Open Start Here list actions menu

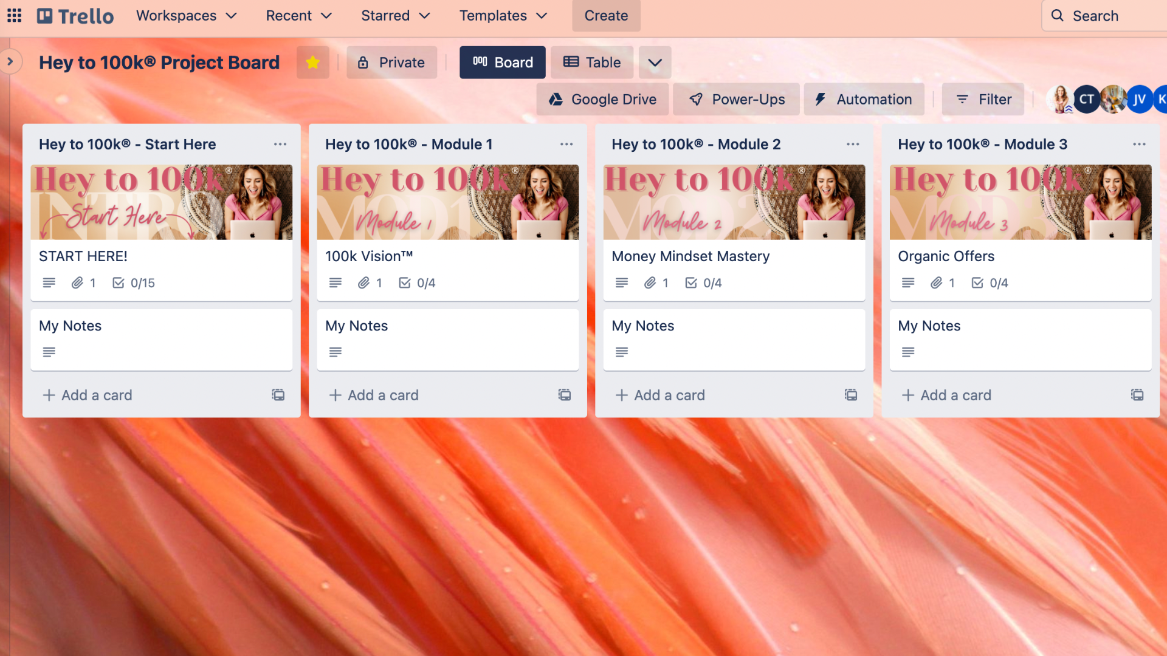tap(280, 145)
